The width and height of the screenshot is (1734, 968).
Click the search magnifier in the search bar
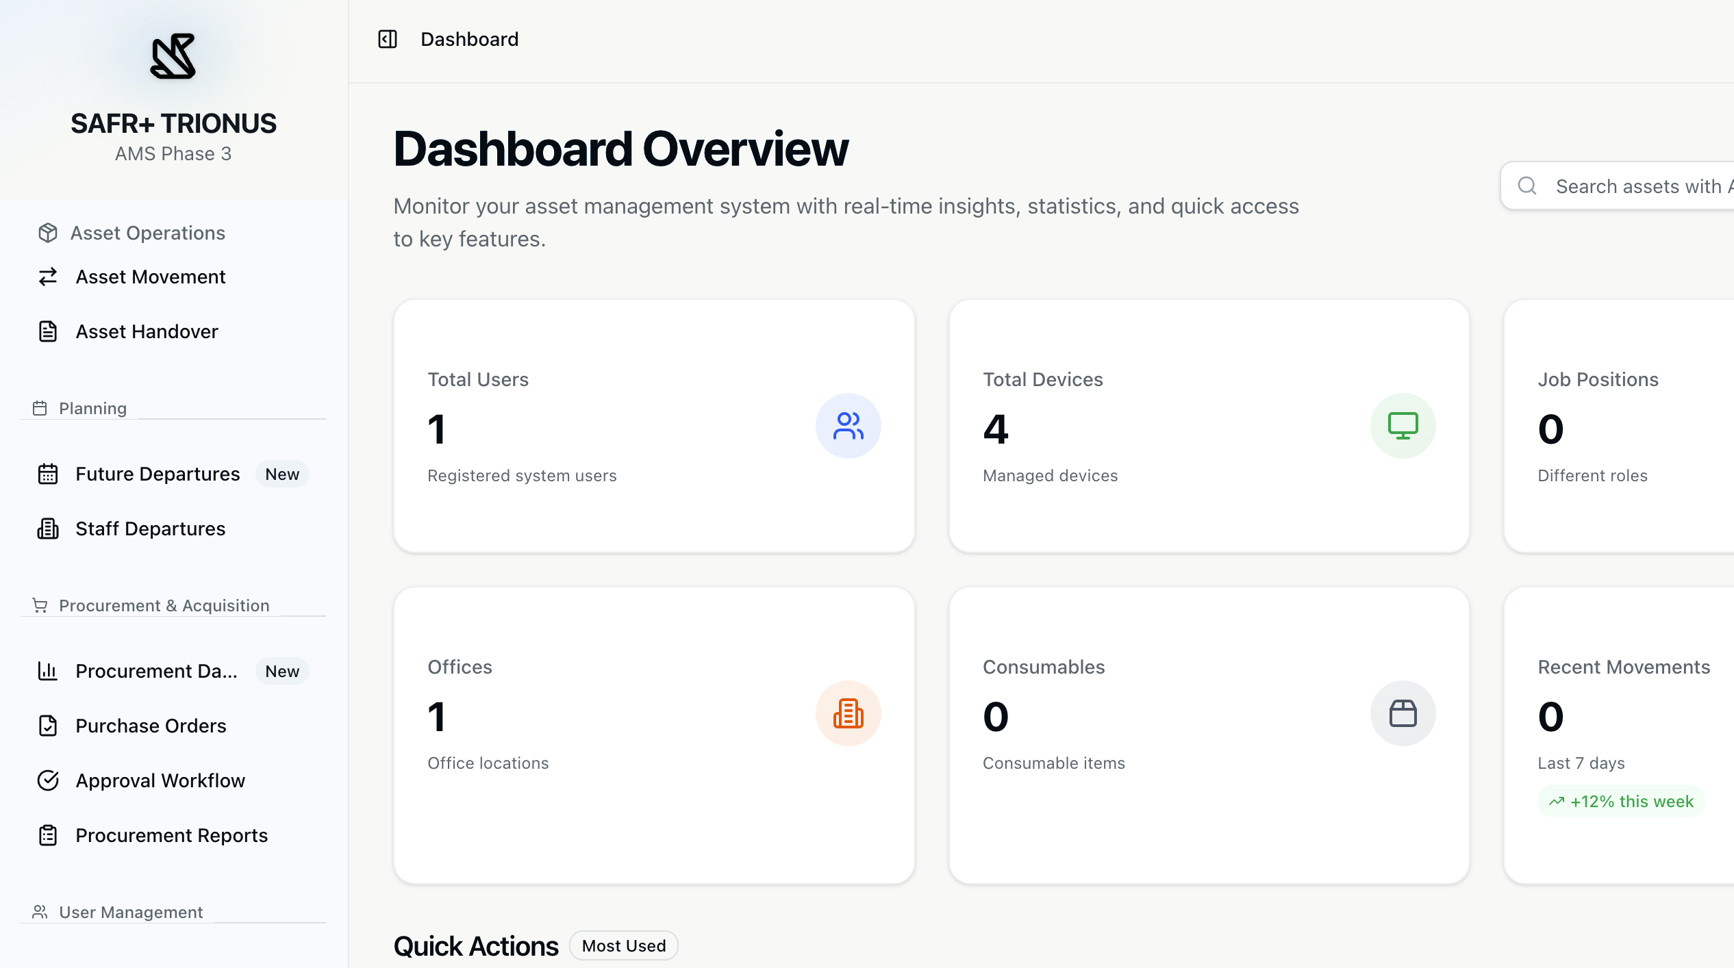click(x=1528, y=186)
